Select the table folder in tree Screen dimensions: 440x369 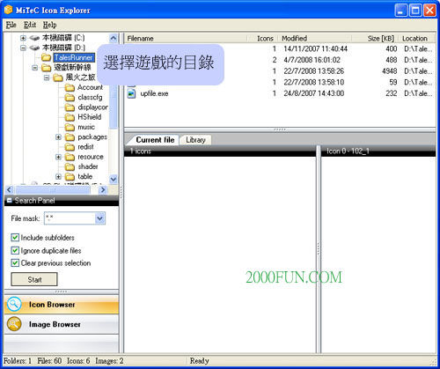pyautogui.click(x=85, y=177)
